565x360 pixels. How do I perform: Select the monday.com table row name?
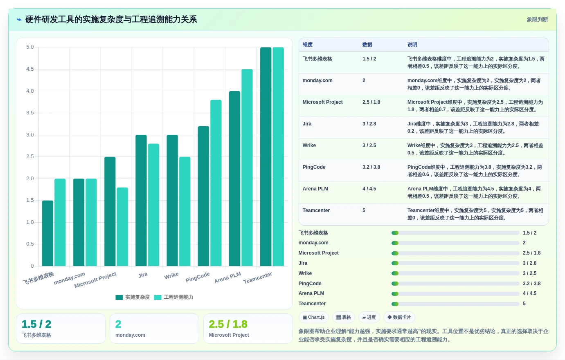coord(317,80)
